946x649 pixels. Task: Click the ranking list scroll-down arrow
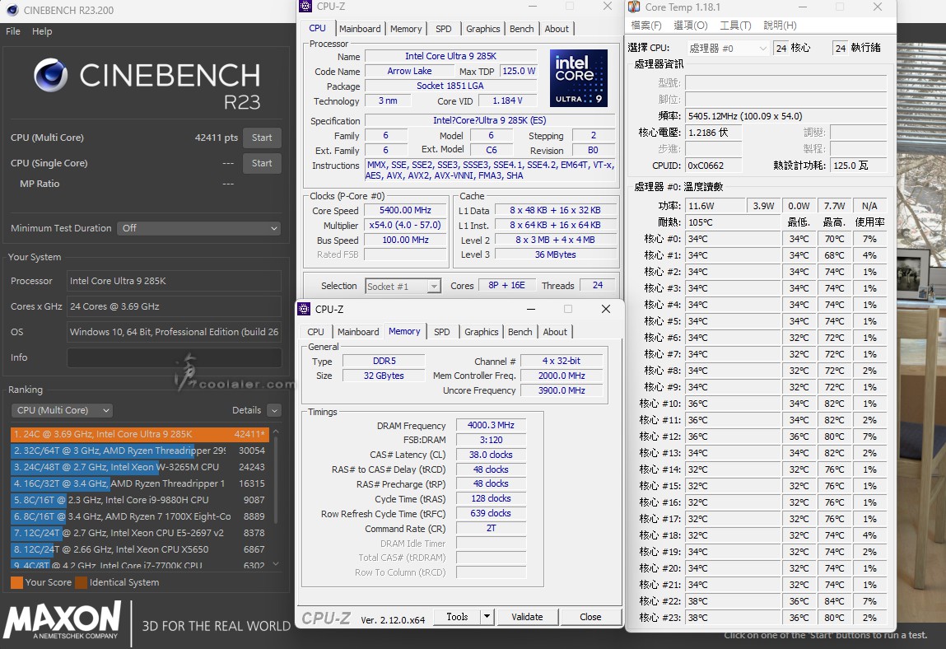coord(277,564)
